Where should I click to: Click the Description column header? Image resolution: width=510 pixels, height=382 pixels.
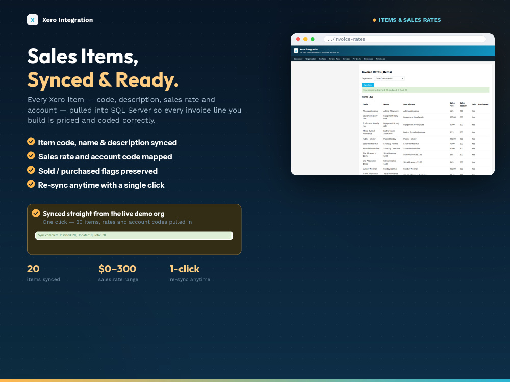pyautogui.click(x=409, y=104)
